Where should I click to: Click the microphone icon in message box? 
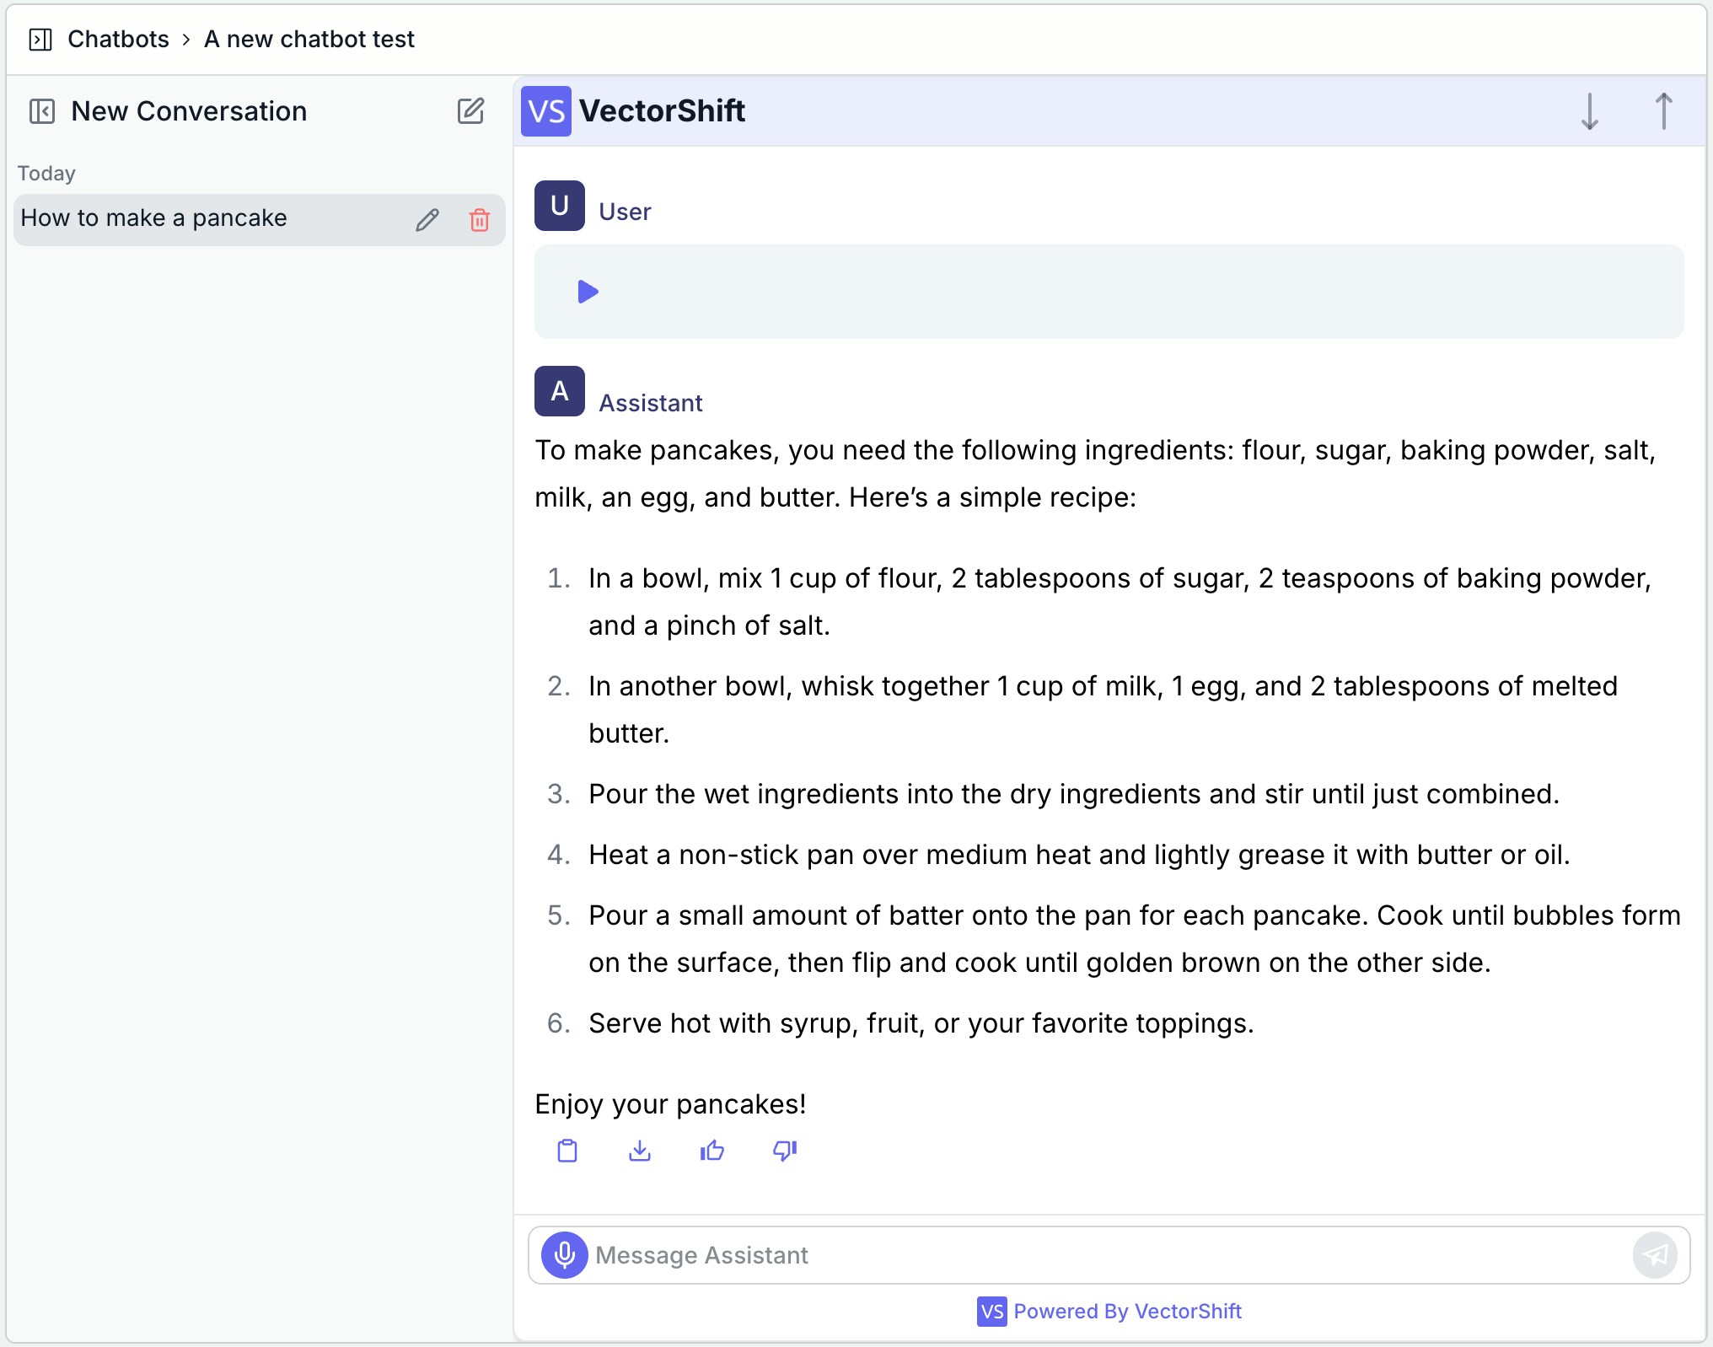pos(563,1255)
